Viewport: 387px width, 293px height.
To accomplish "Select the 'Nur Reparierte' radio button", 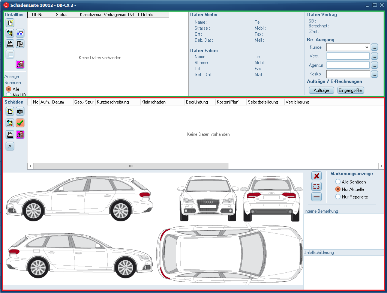I will 338,197.
